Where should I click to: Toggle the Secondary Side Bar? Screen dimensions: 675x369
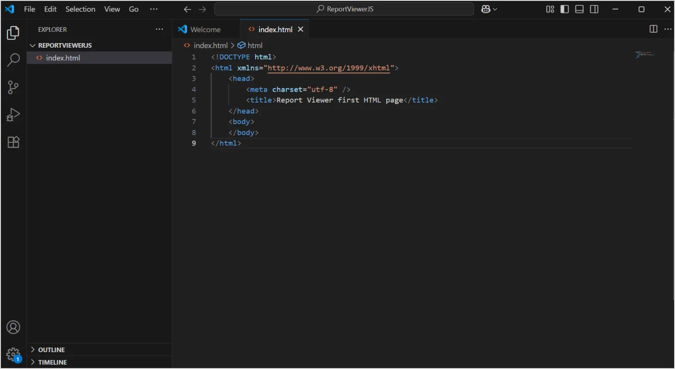pyautogui.click(x=594, y=9)
